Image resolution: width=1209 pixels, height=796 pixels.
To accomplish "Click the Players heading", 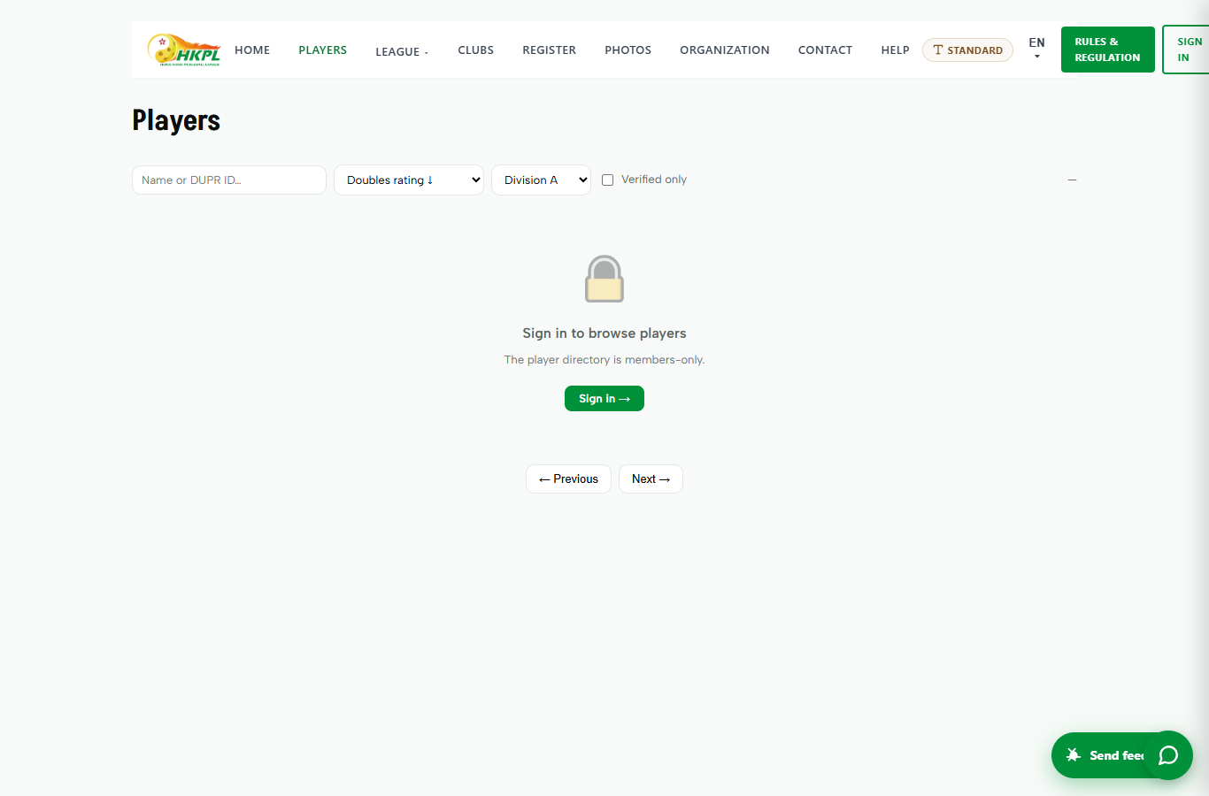I will pos(176,120).
